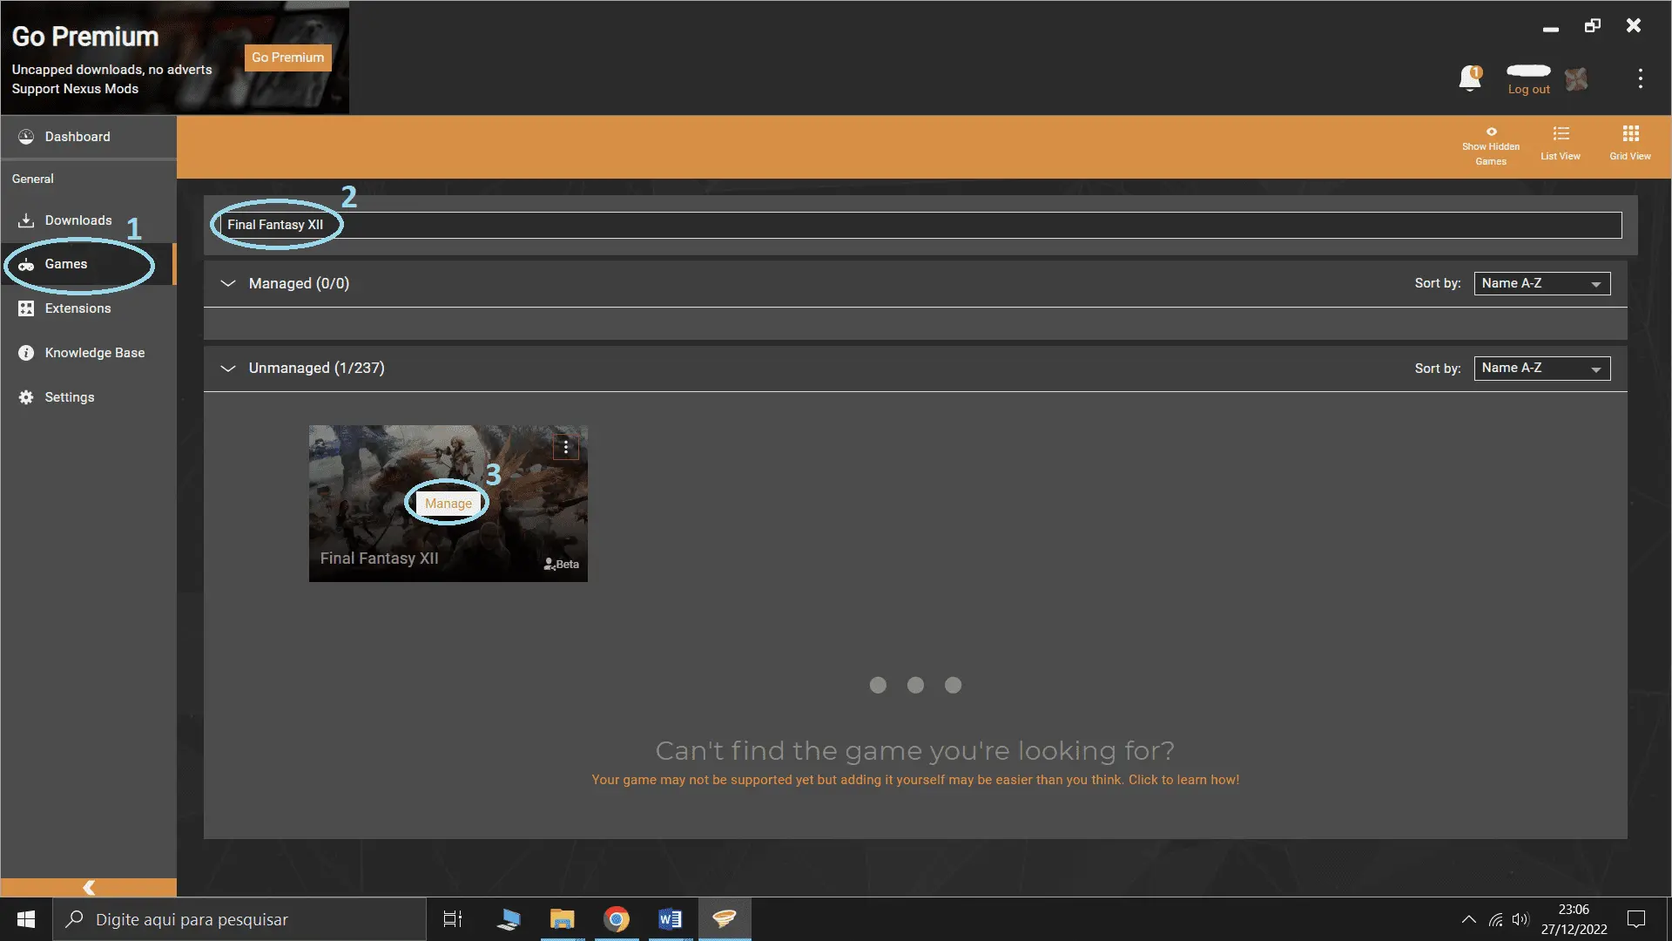Open Chrome from taskbar
Screen dimensions: 1672x941
[x=617, y=919]
